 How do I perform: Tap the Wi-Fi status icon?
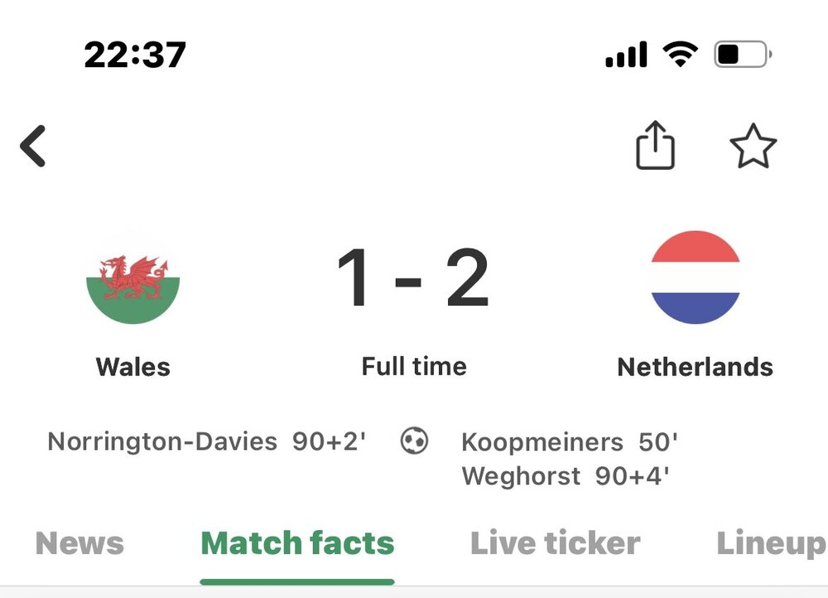tap(680, 54)
